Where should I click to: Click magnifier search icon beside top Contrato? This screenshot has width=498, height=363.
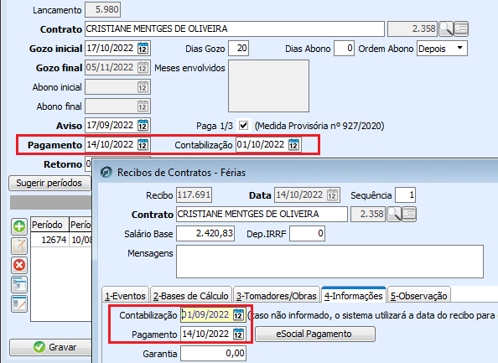[x=446, y=29]
